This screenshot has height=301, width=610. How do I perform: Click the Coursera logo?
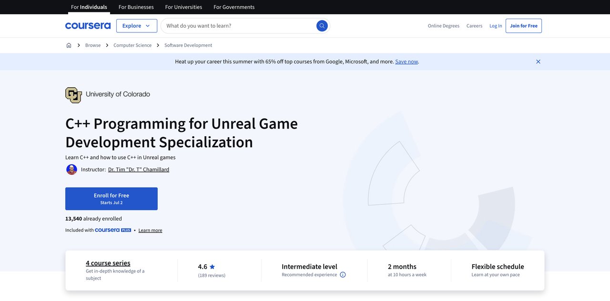(88, 26)
